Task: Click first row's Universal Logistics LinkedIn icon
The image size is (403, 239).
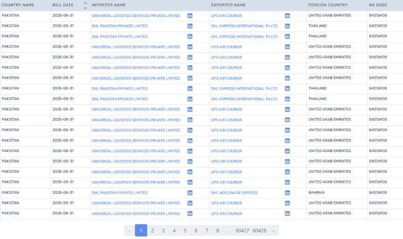Action: click(x=190, y=16)
